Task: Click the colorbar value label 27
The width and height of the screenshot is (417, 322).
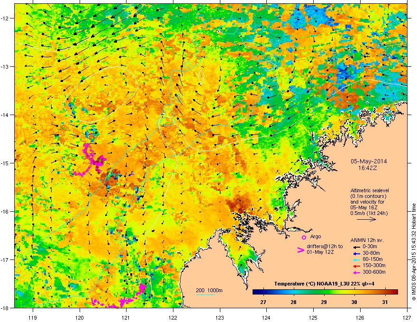Action: [x=263, y=302]
